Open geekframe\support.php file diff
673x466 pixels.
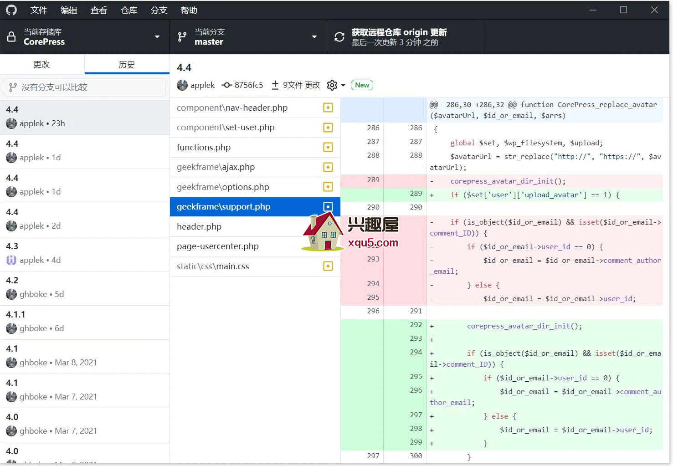pyautogui.click(x=255, y=207)
